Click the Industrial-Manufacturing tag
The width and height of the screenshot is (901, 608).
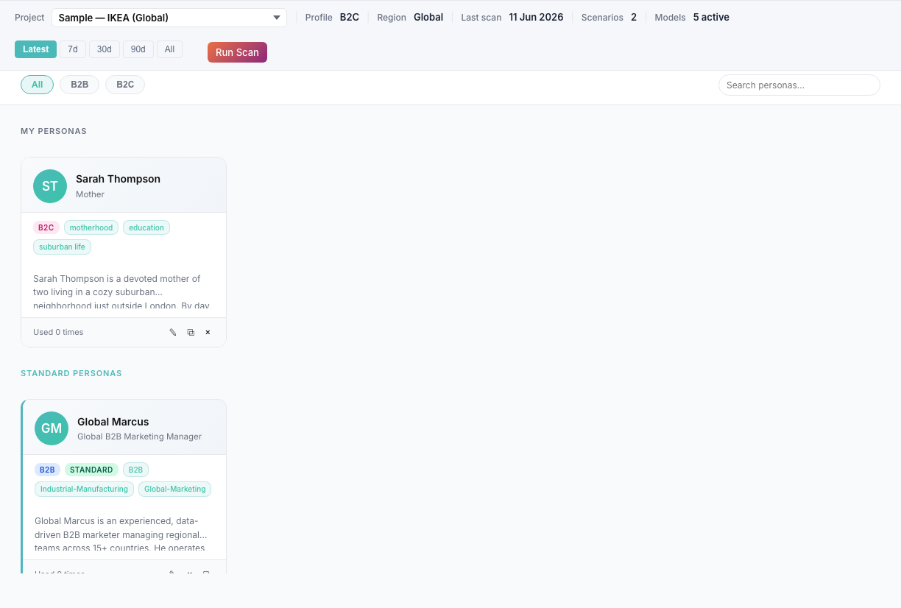coord(84,489)
